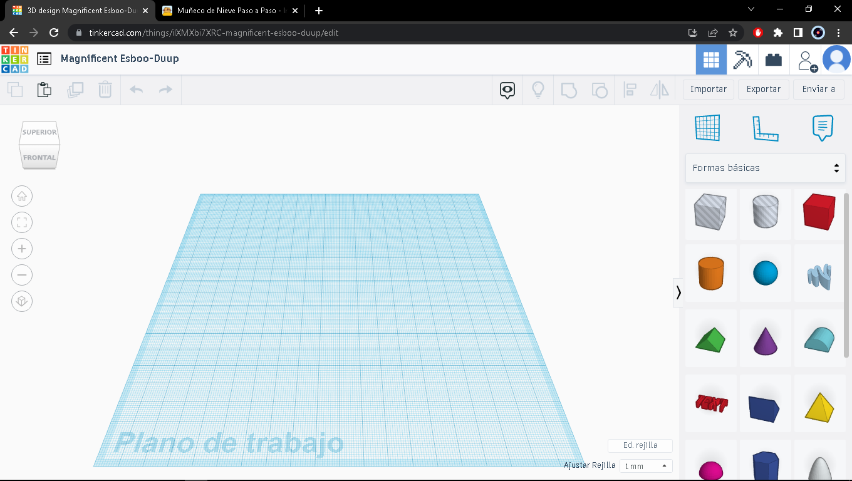This screenshot has width=852, height=481.
Task: Select the red cube shape
Action: (819, 212)
